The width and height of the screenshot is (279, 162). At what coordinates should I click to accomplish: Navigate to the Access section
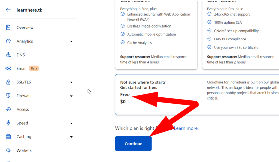tap(23, 109)
